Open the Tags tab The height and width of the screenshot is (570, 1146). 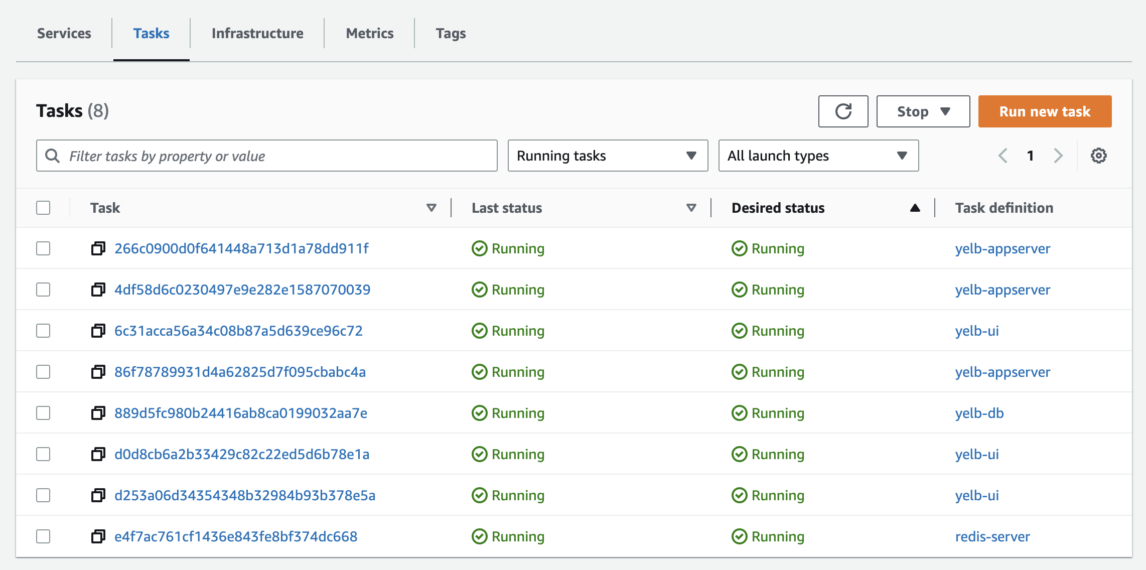click(x=451, y=33)
